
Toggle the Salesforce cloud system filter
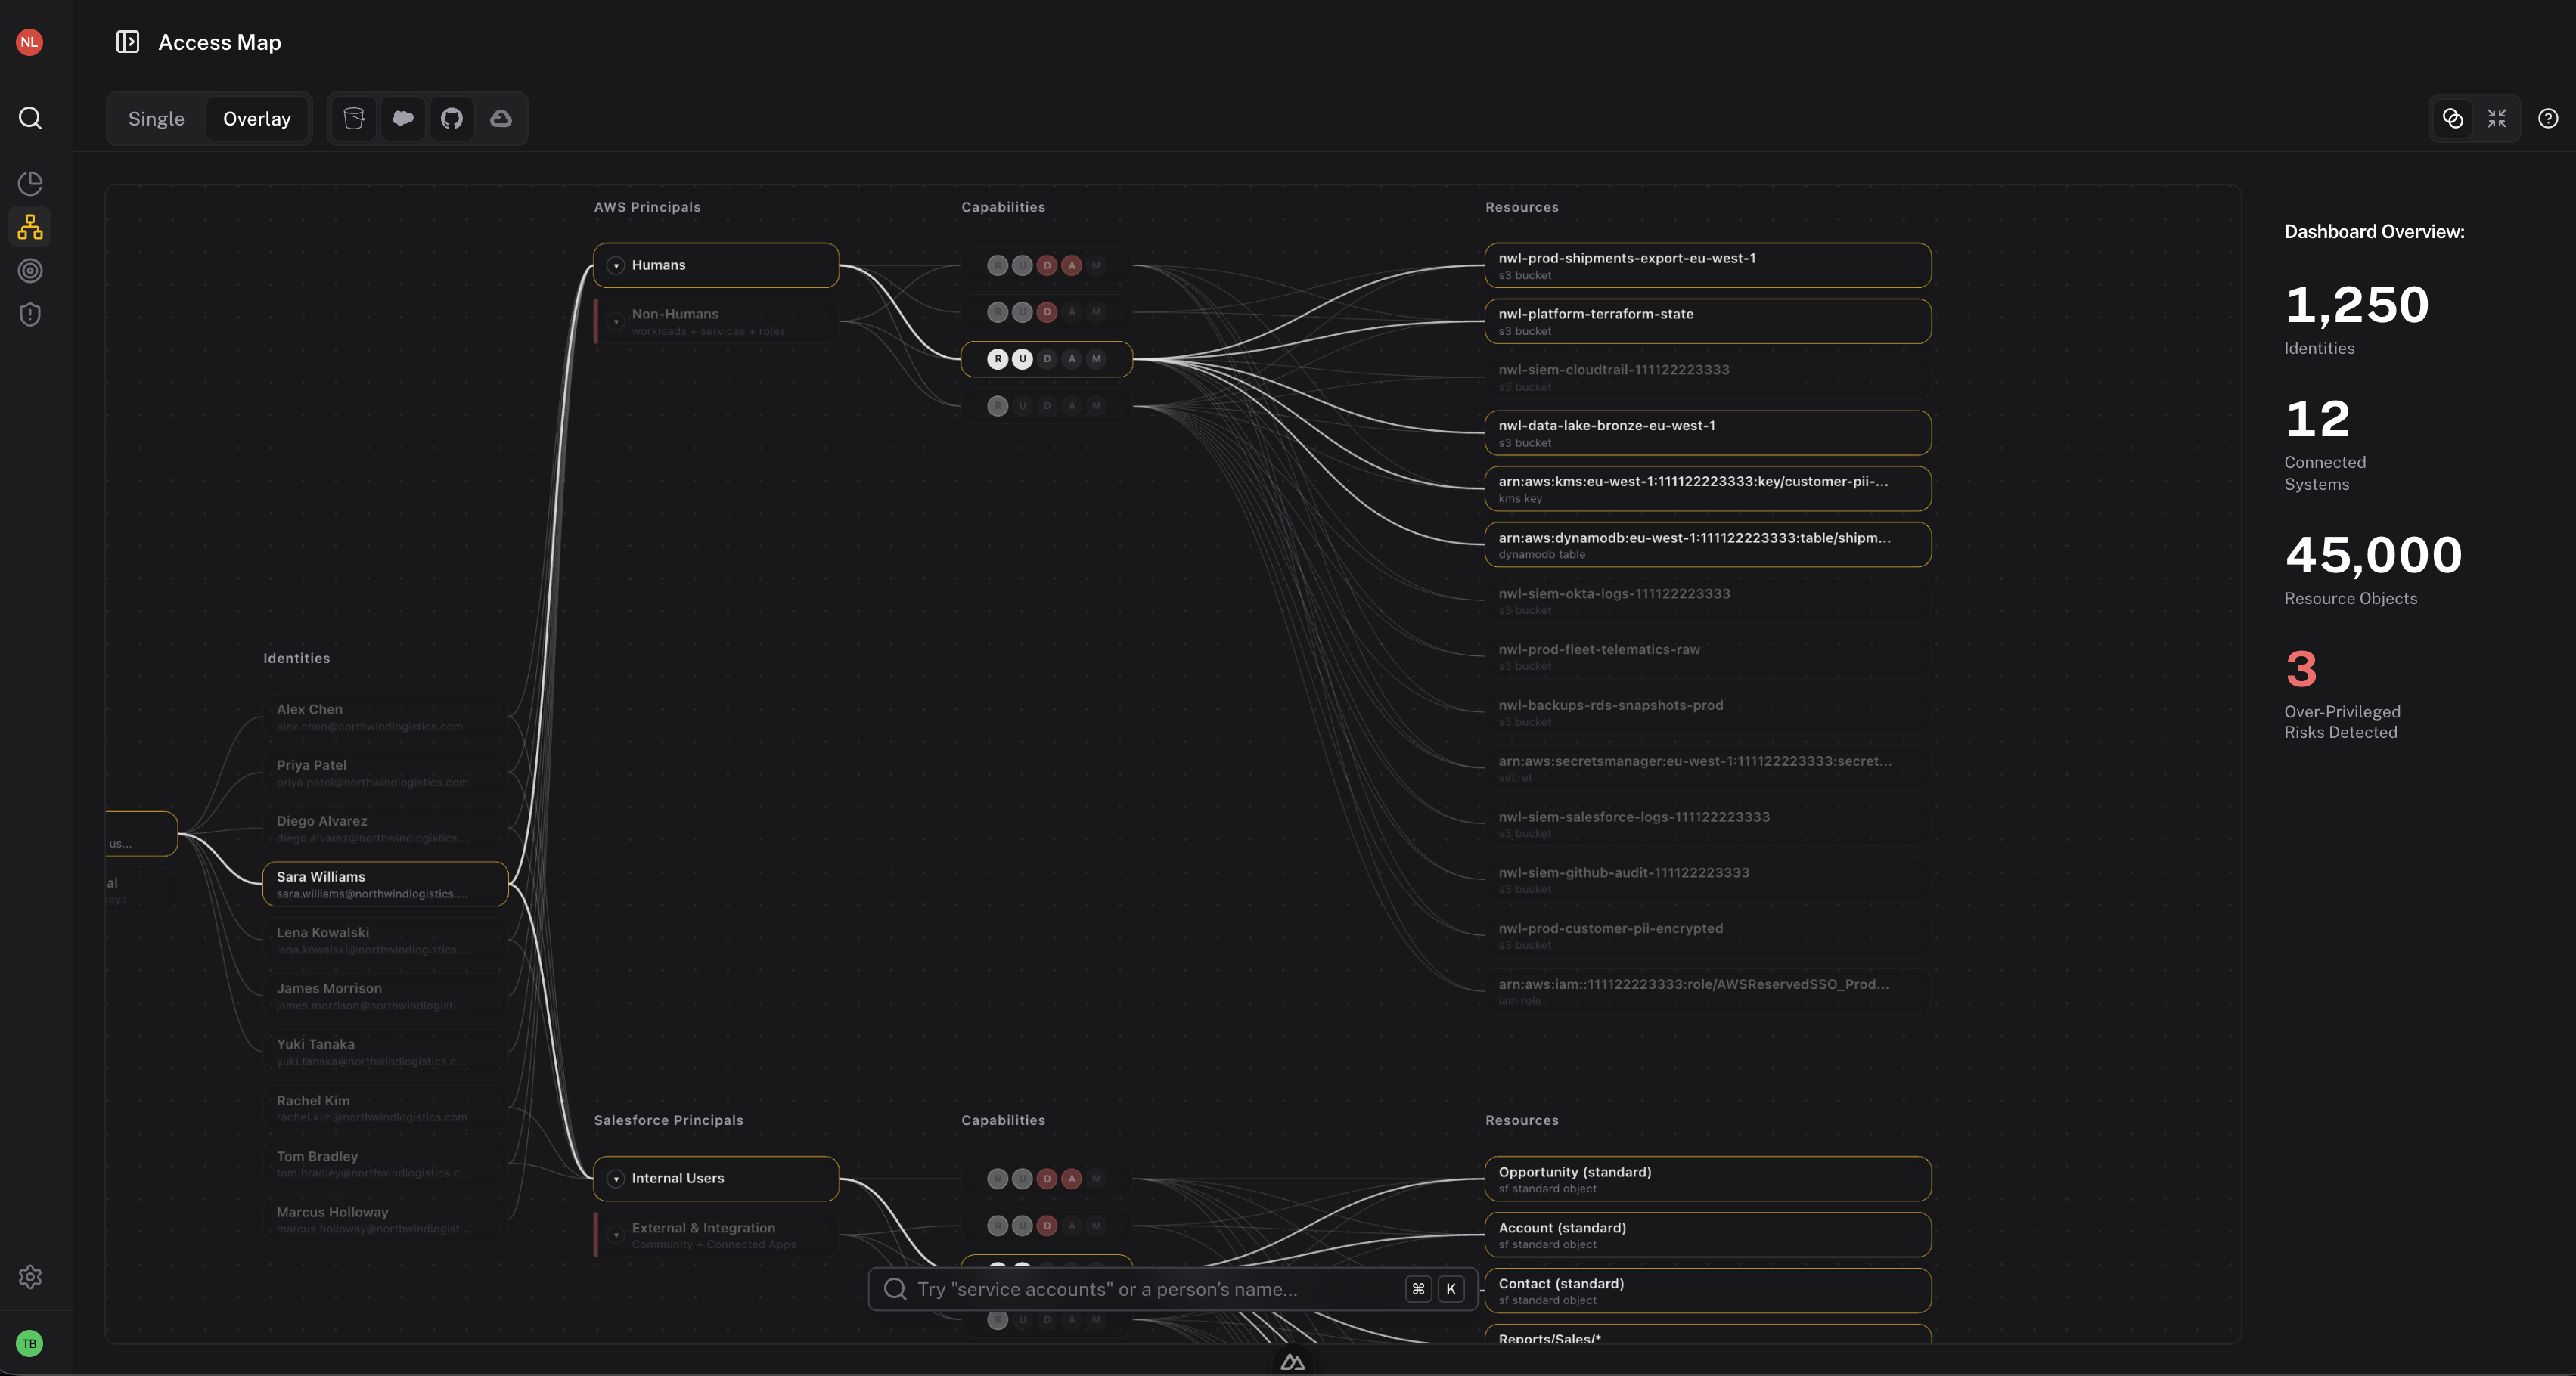403,119
